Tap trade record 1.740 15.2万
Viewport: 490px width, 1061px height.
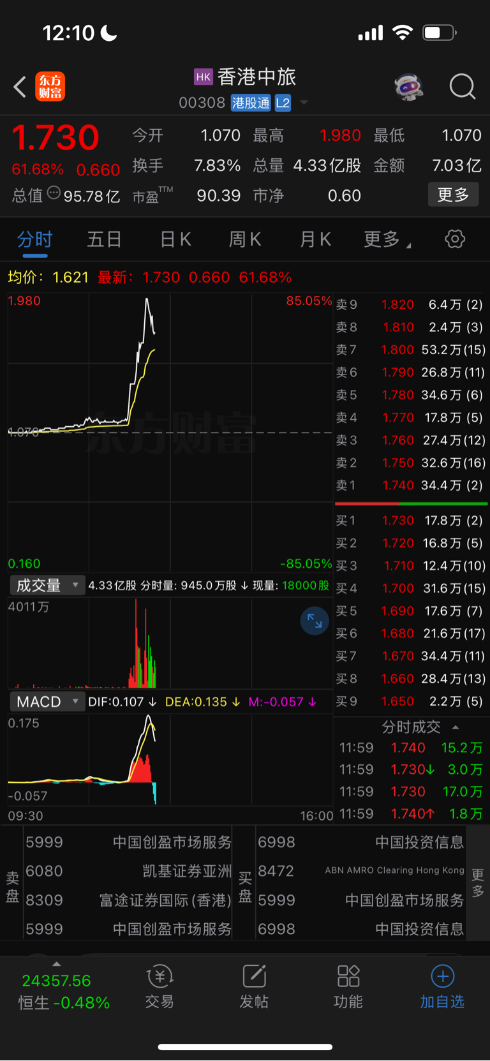tap(410, 748)
